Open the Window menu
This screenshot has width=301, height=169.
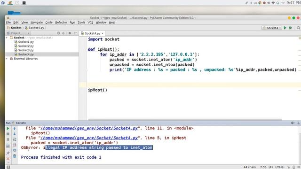pyautogui.click(x=101, y=23)
